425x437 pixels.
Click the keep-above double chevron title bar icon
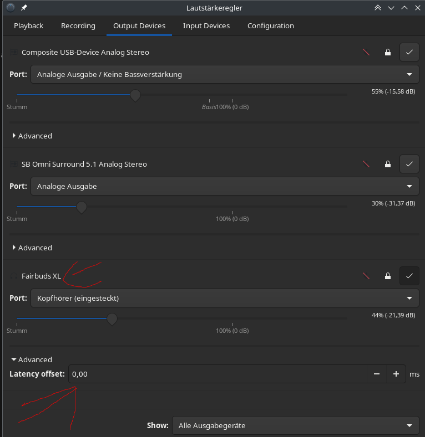378,8
